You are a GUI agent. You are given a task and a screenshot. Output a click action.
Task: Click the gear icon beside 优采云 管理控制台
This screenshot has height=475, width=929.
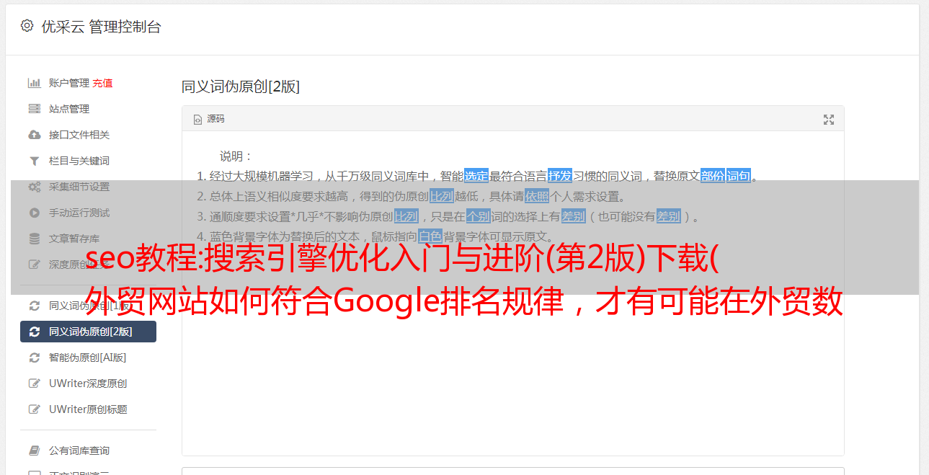pos(27,26)
